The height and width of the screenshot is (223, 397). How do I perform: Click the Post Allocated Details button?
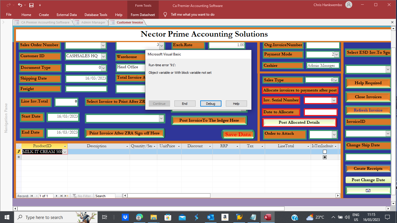299,122
